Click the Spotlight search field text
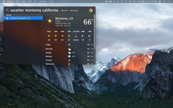 pyautogui.click(x=34, y=10)
